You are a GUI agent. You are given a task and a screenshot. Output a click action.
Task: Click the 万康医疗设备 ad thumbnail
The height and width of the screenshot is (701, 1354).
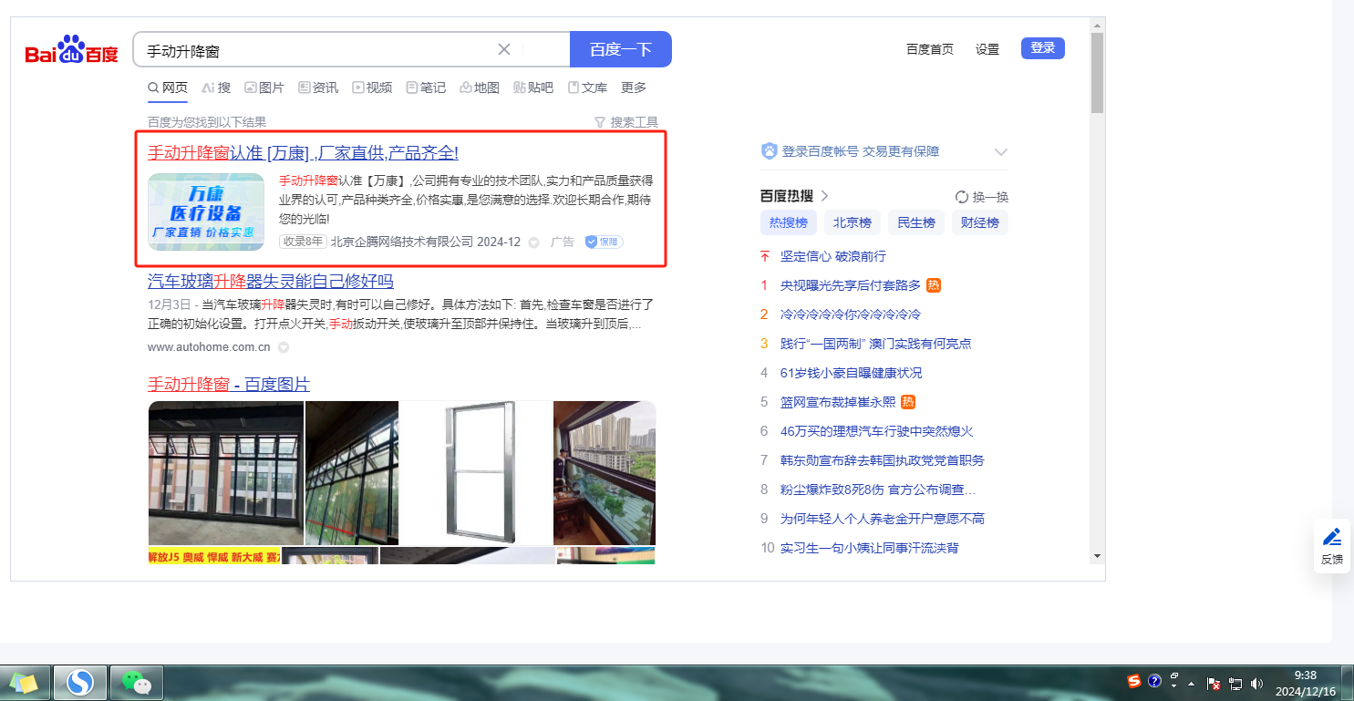[206, 211]
